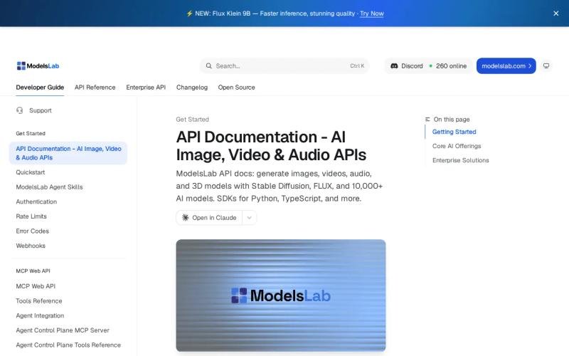Click the chevron on modelslab.com button
The image size is (569, 356).
[x=530, y=66]
